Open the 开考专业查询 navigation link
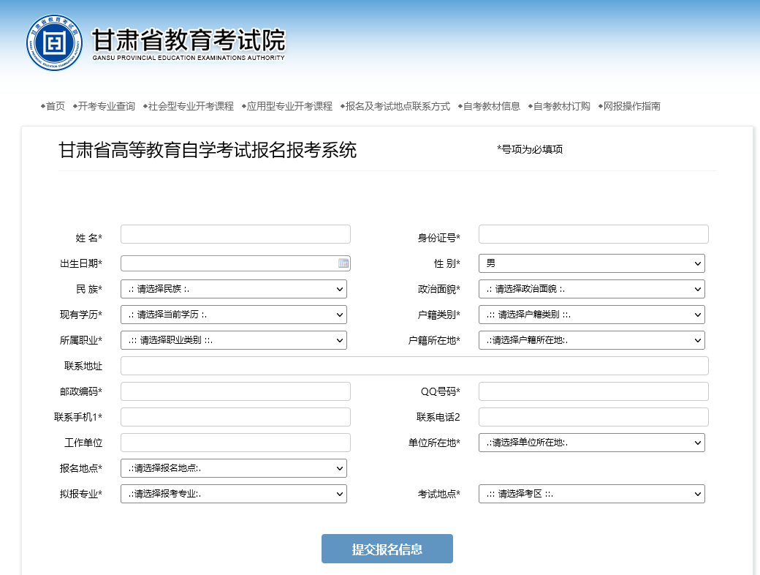The image size is (760, 575). [106, 106]
